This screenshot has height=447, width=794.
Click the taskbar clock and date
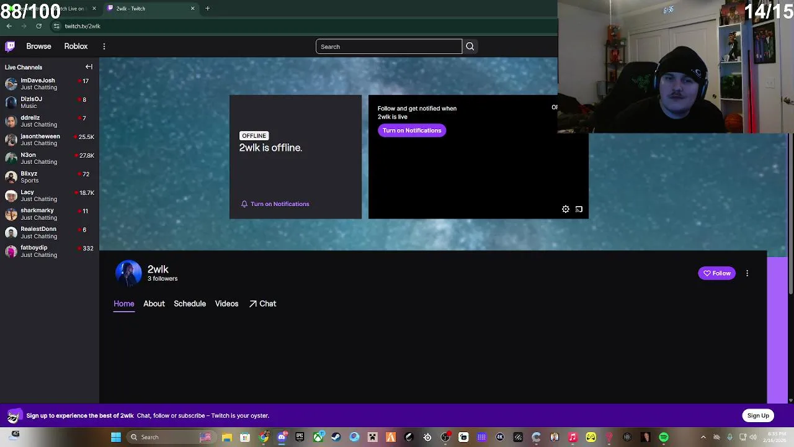point(775,437)
